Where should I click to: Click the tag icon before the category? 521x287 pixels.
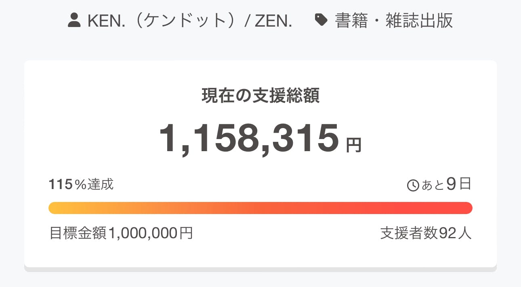click(321, 20)
